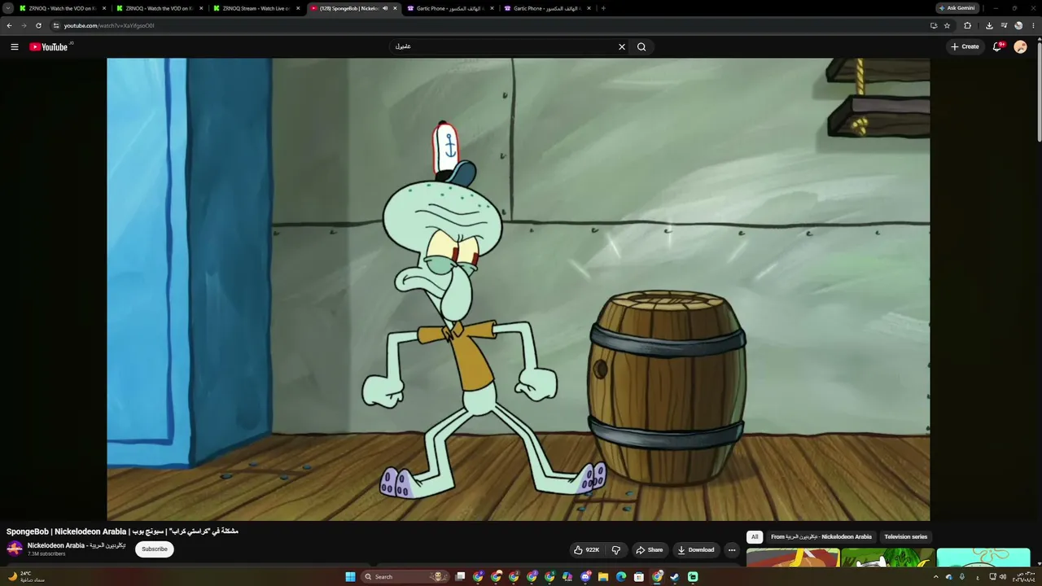Switch to the ZRNOQ Stream Watch Live tab

coord(257,8)
